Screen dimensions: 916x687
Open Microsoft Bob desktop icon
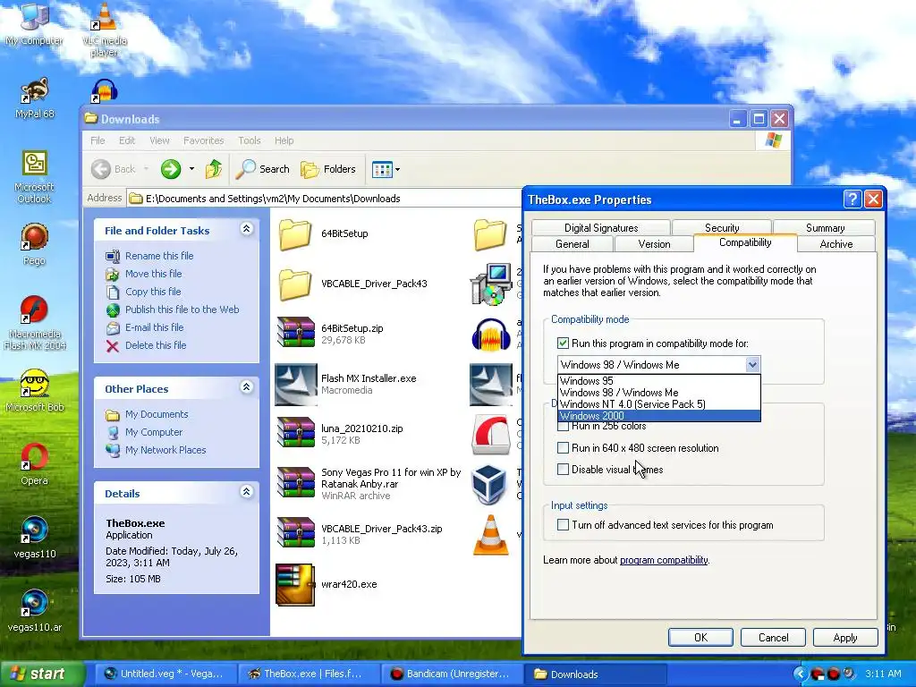click(x=35, y=390)
